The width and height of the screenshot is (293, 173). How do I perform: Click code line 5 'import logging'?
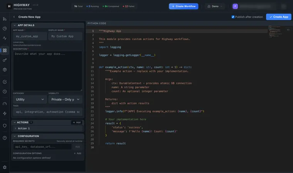coord(110,47)
